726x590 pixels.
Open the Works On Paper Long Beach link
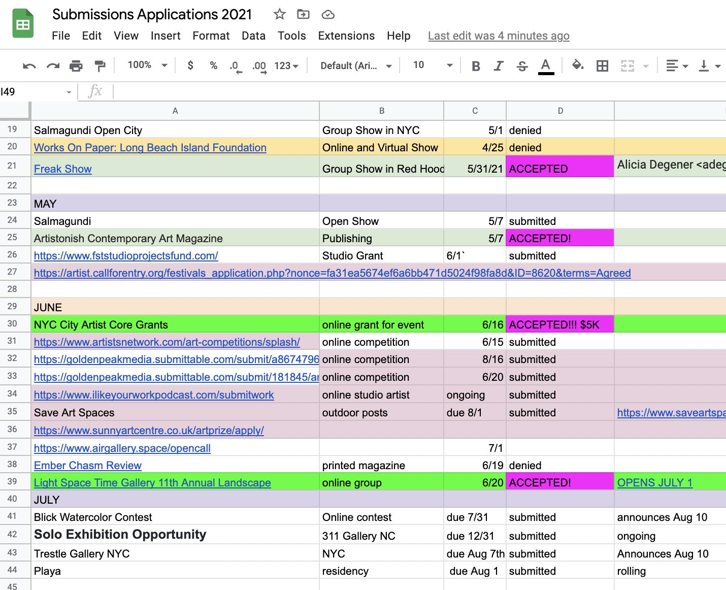click(150, 147)
